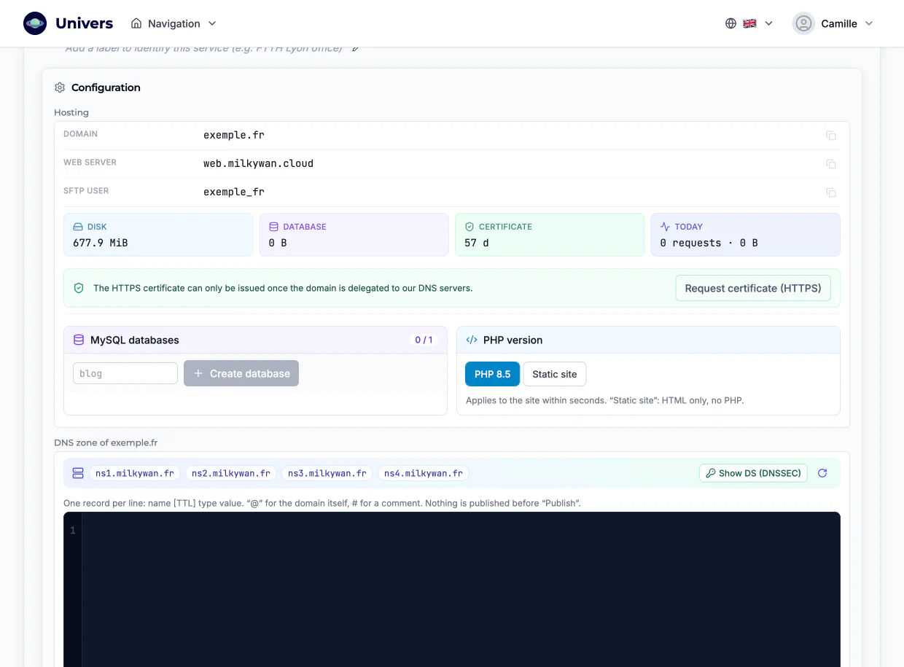Select PHP 8.5 version
The width and height of the screenshot is (904, 667).
pos(492,374)
